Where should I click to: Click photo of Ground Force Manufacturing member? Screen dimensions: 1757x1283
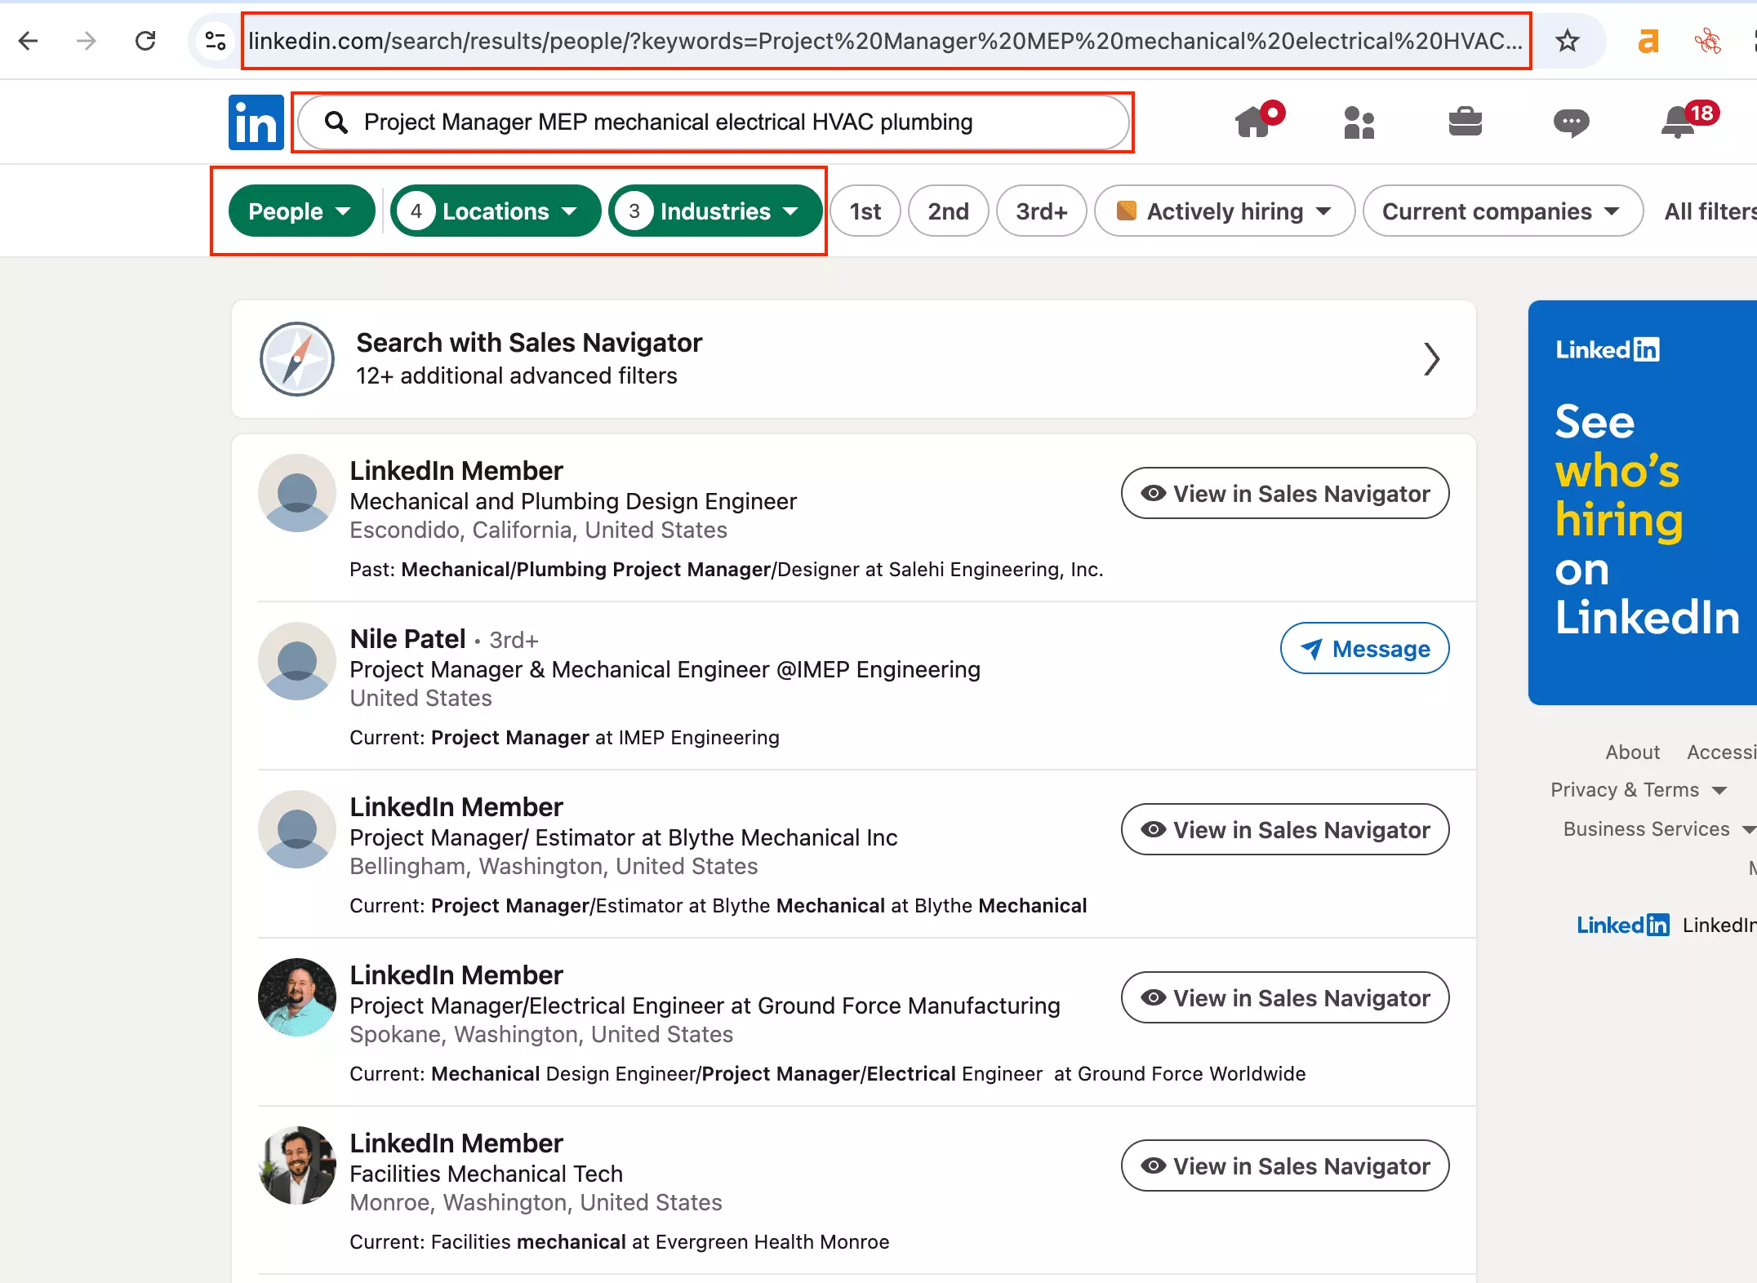click(x=297, y=997)
